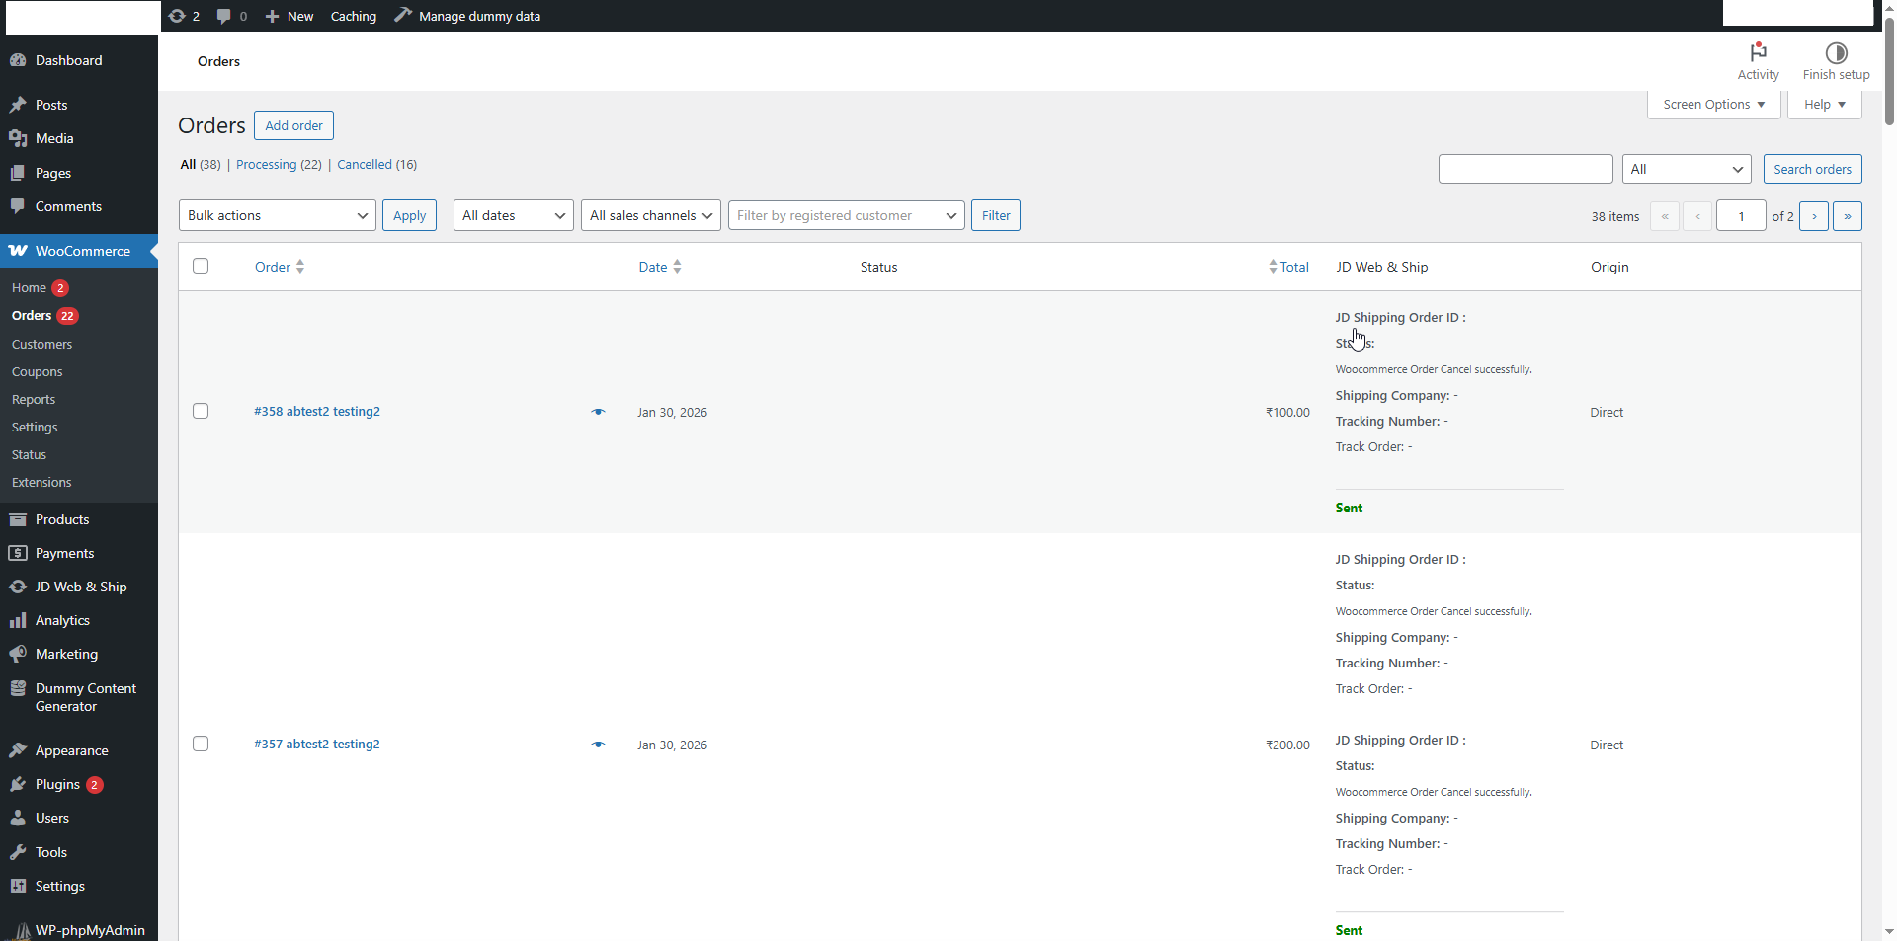Expand the Screen Options panel
The width and height of the screenshot is (1897, 941).
(x=1713, y=105)
